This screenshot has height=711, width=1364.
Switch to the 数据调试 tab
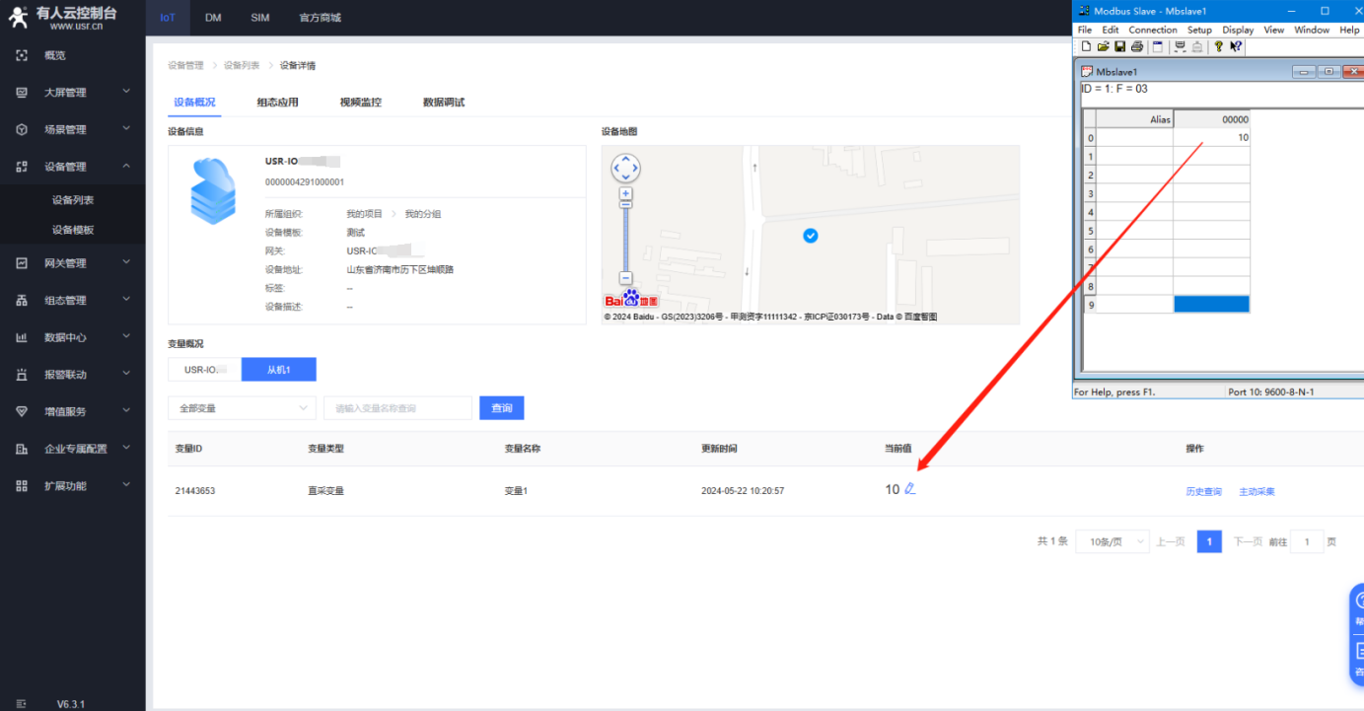coord(443,103)
